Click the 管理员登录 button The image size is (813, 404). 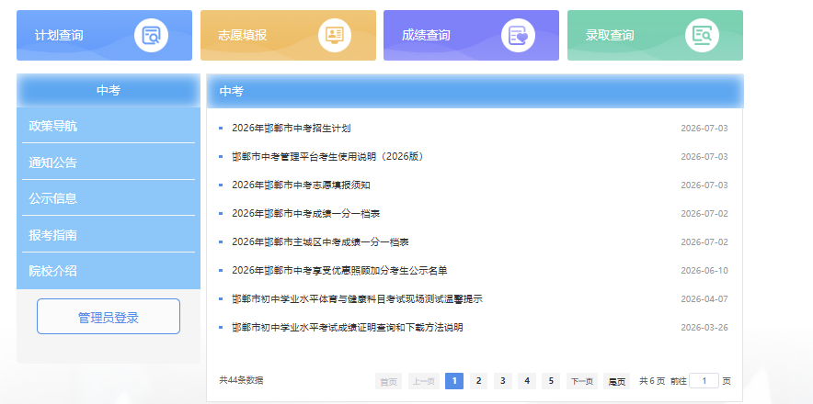coord(109,317)
